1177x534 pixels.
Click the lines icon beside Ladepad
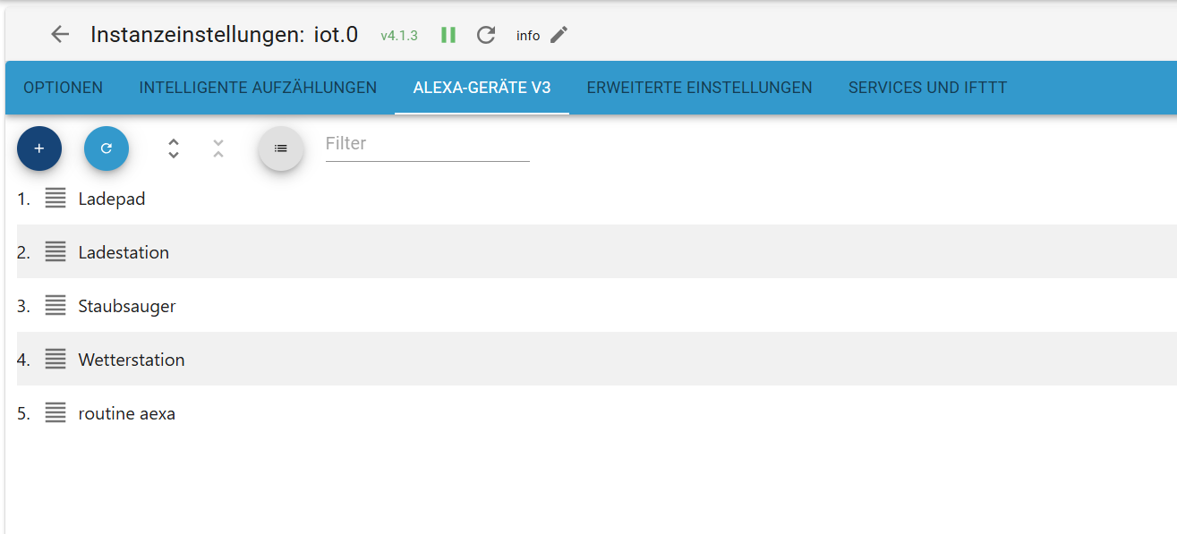point(55,199)
